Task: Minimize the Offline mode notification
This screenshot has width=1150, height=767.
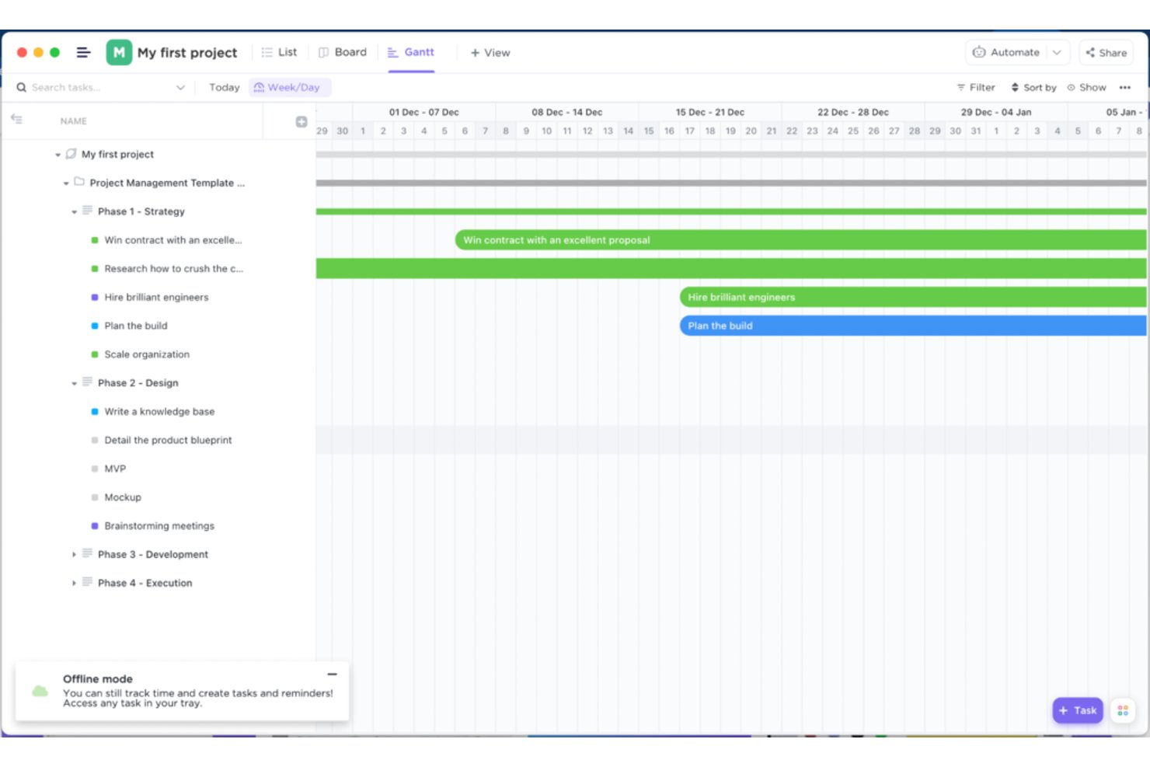Action: [x=333, y=674]
